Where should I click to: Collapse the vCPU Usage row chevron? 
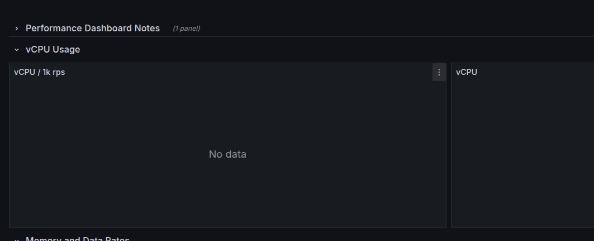tap(17, 50)
